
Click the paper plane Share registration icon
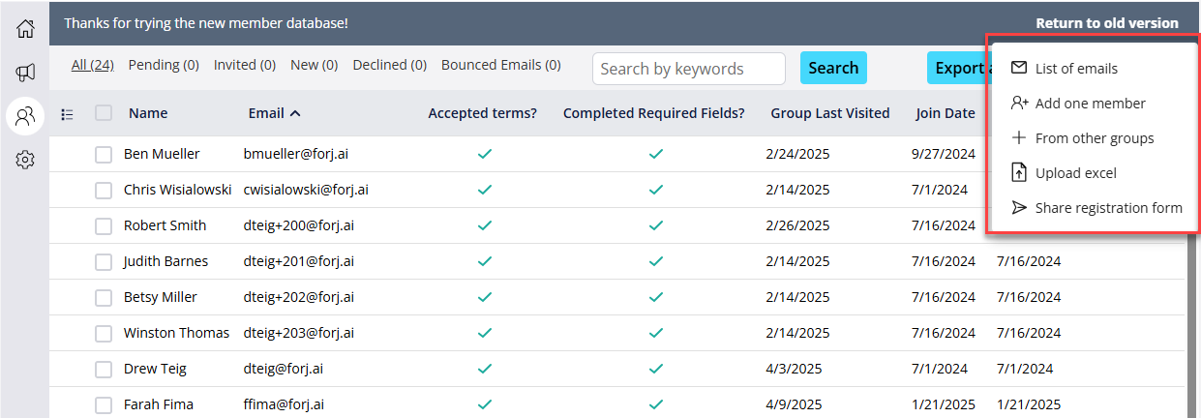[1018, 207]
